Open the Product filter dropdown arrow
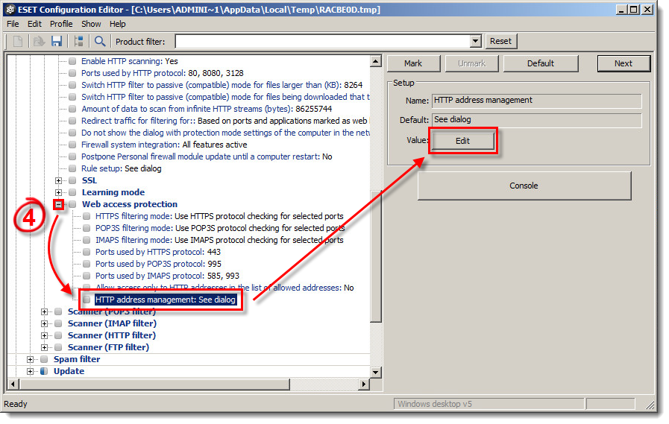Image resolution: width=669 pixels, height=424 pixels. pos(476,42)
